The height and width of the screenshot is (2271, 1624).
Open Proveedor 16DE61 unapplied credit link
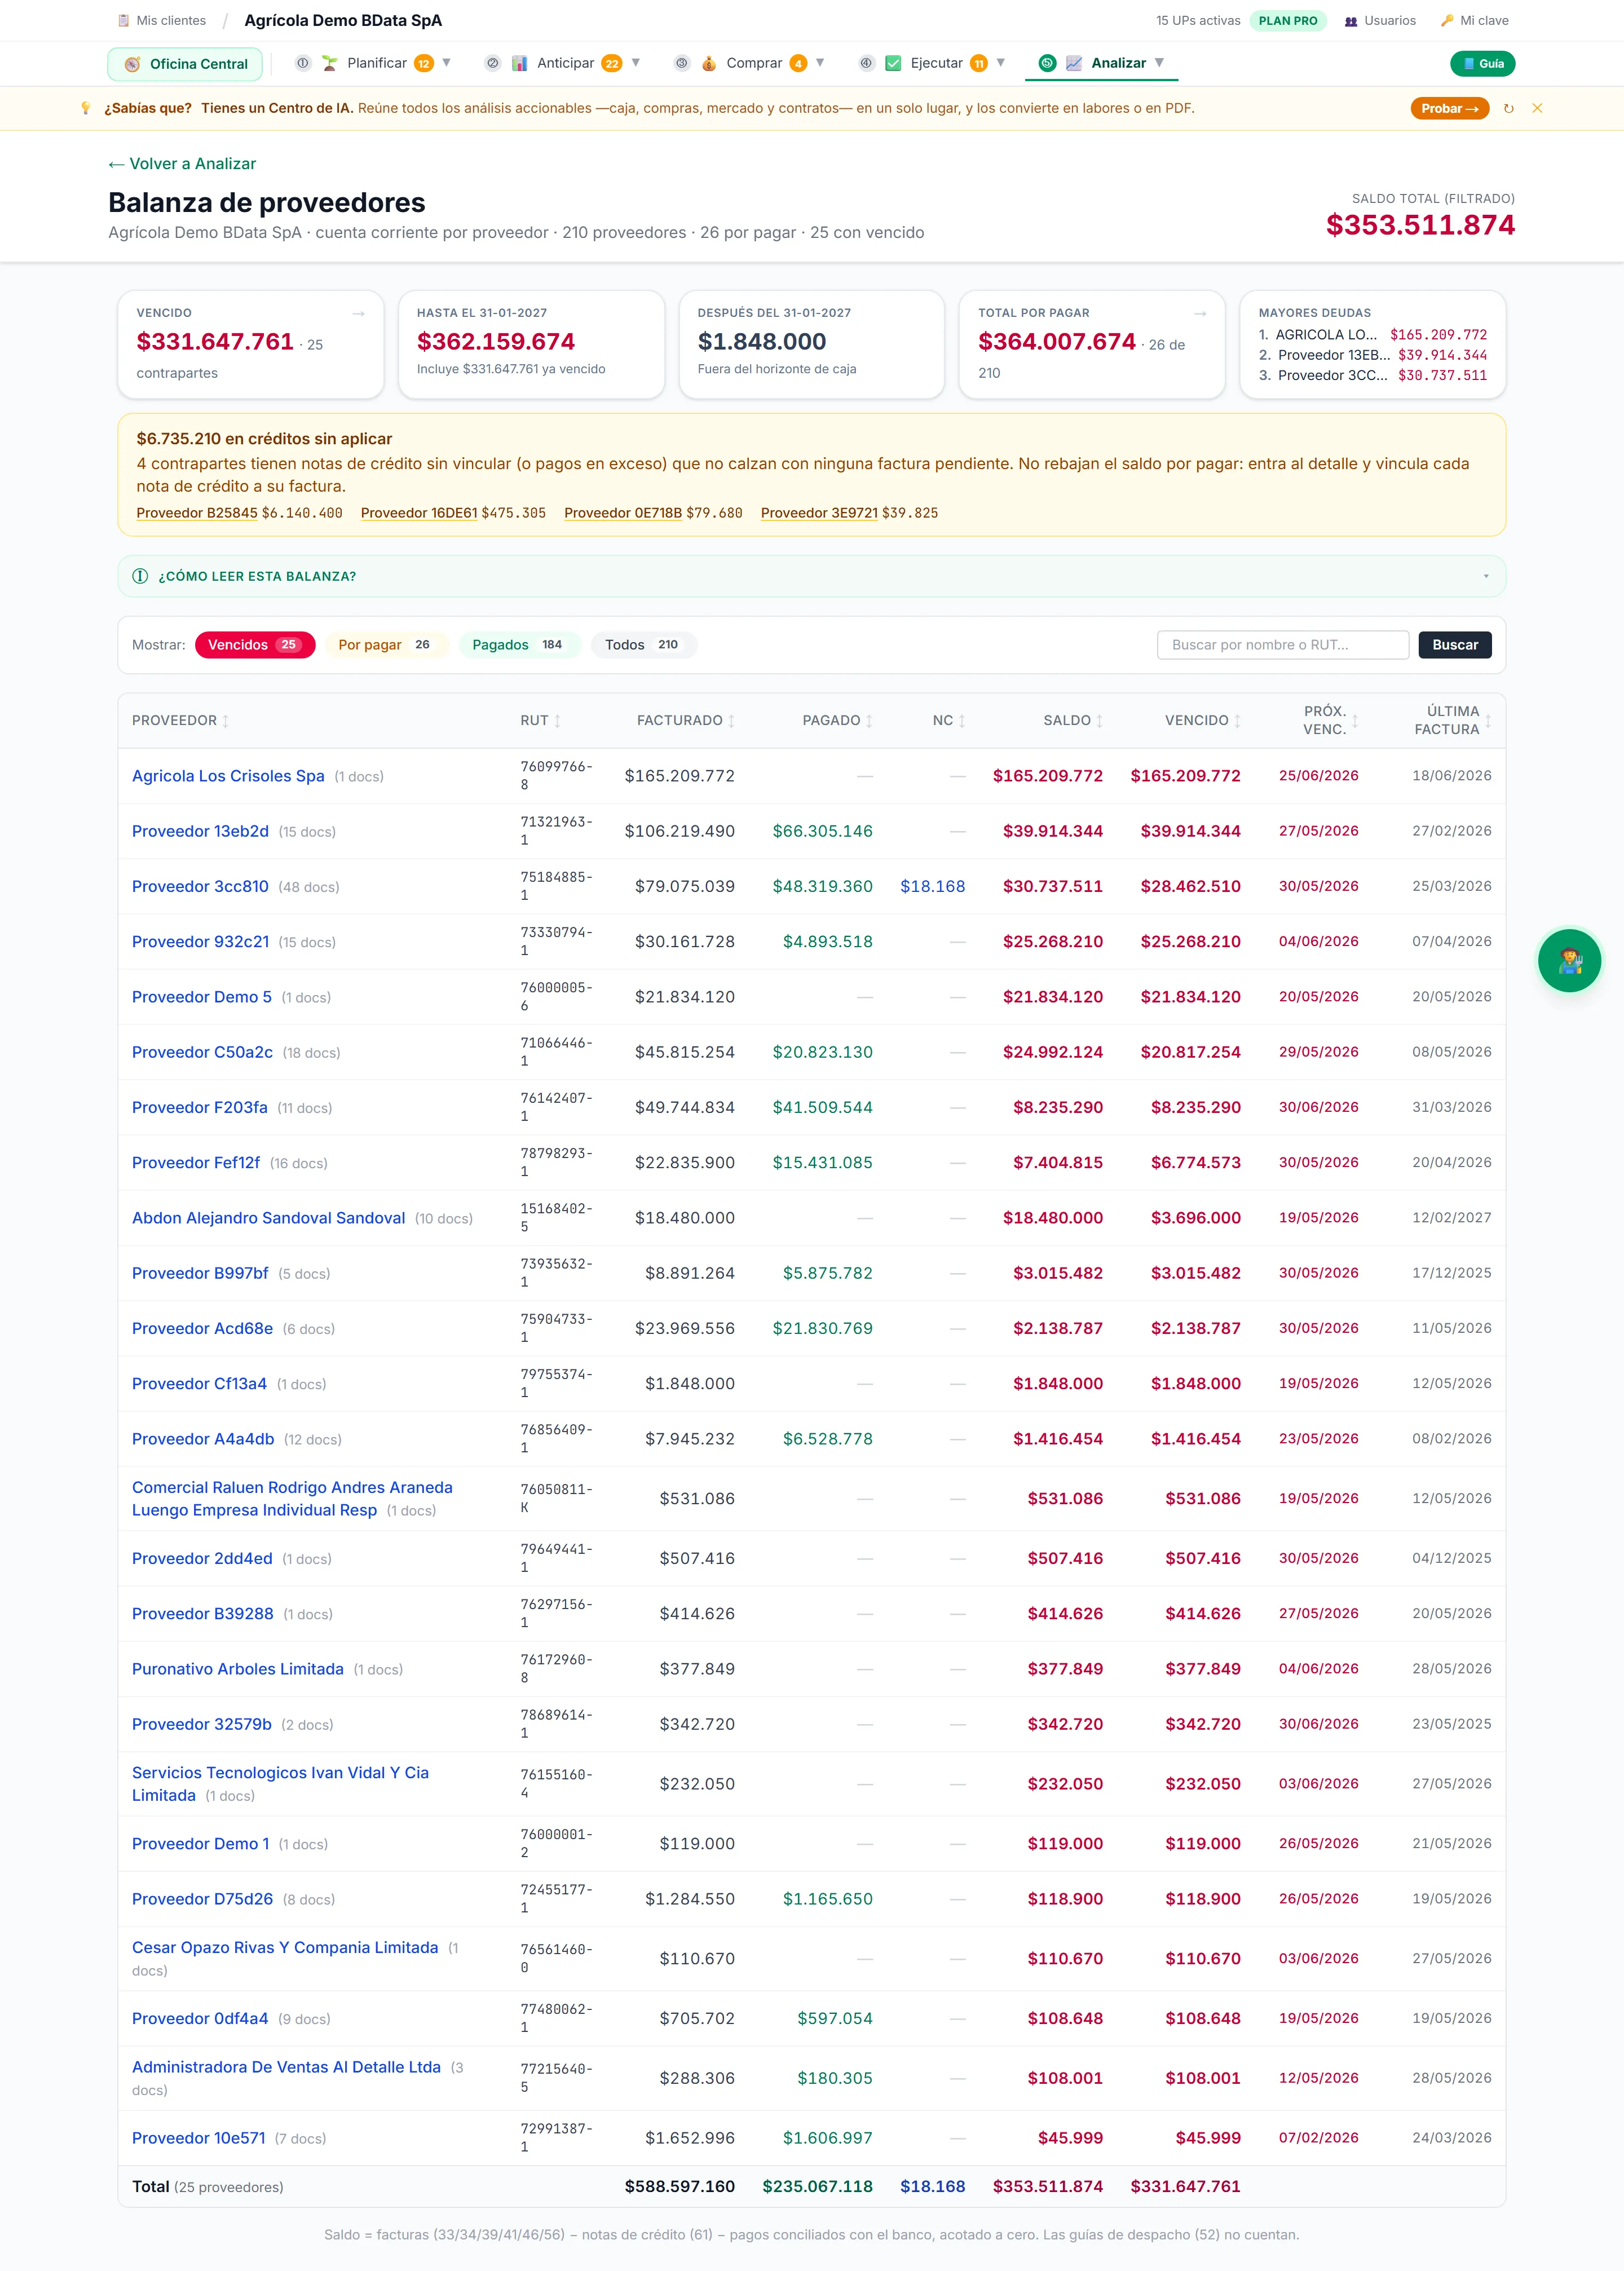[419, 512]
